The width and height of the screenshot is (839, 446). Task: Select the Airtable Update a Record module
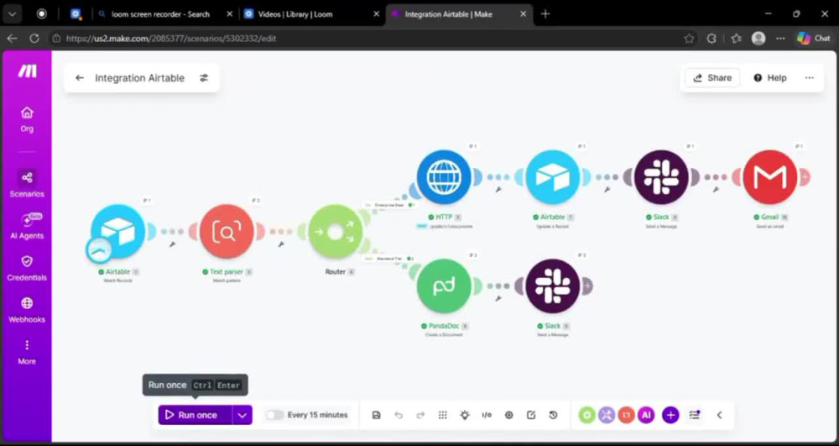(553, 176)
